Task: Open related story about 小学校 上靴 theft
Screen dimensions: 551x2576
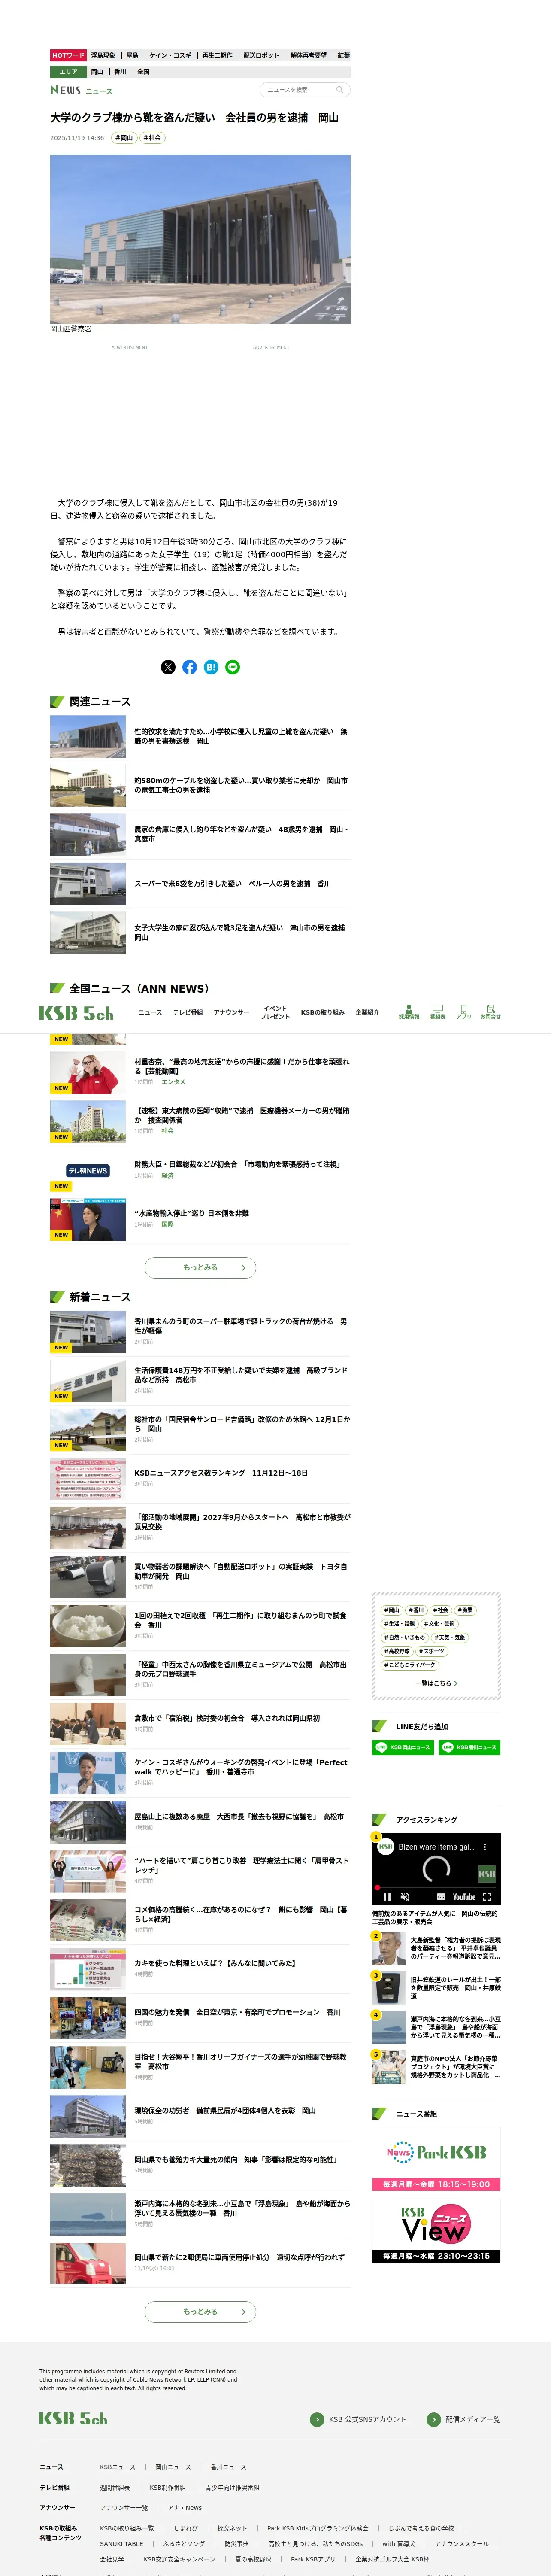Action: [x=200, y=737]
